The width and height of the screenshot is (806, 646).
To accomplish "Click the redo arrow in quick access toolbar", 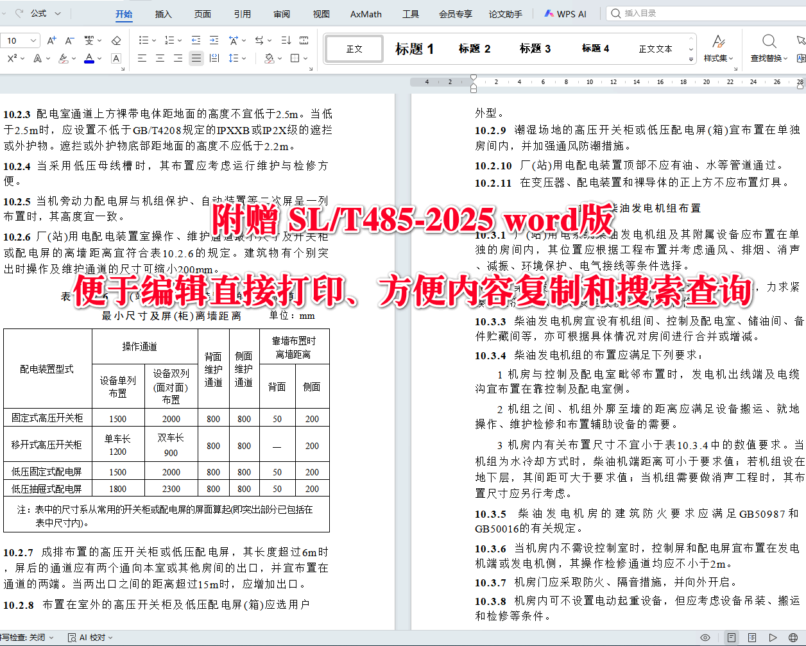I will [x=19, y=13].
